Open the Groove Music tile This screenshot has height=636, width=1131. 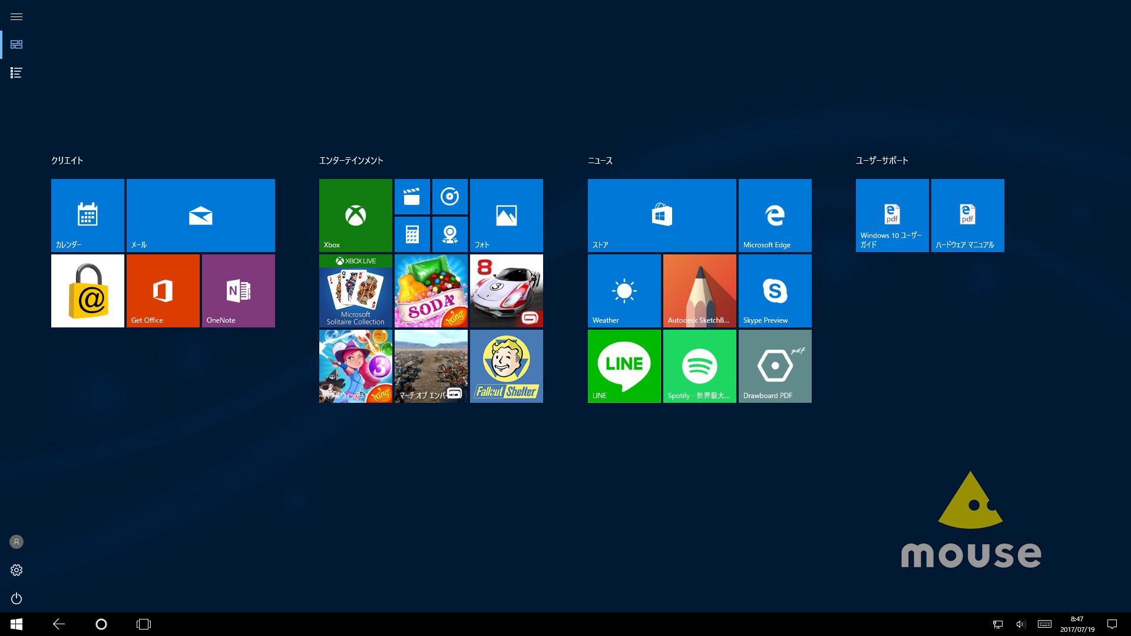pyautogui.click(x=450, y=197)
